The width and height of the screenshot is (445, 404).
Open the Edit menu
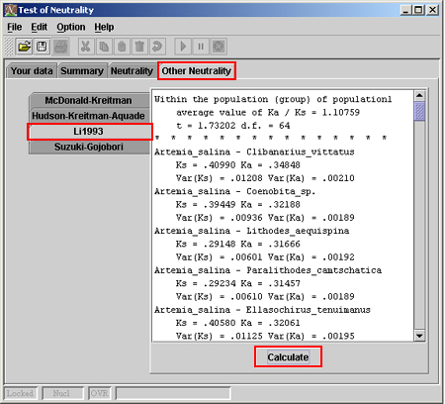coord(39,27)
